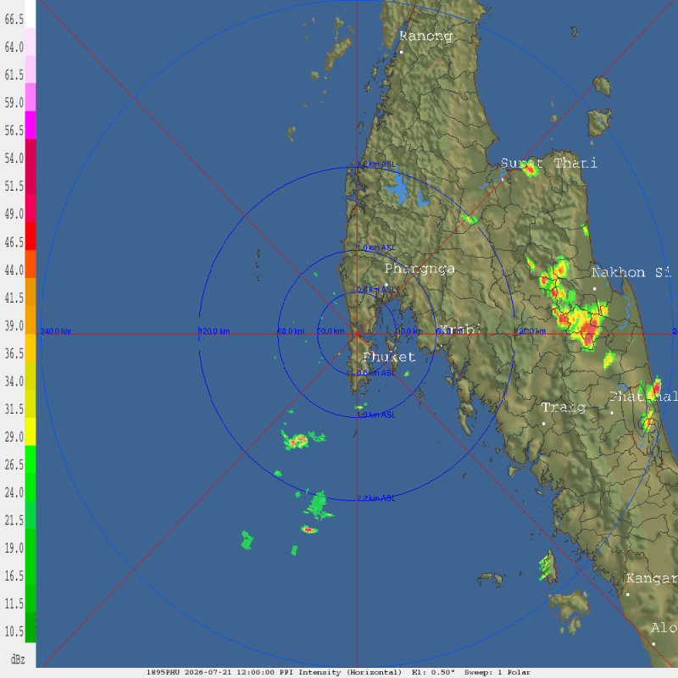The image size is (678, 678).
Task: Click the 34.0 legend value
Action: (14, 381)
